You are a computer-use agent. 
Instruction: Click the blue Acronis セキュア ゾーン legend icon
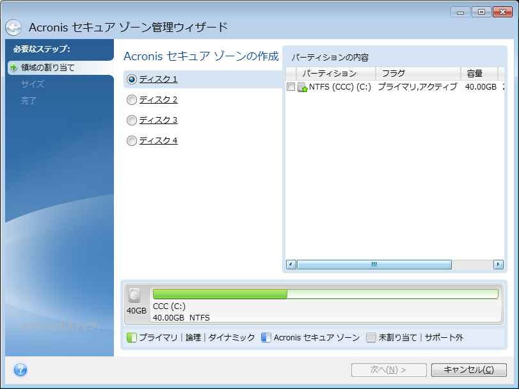pyautogui.click(x=266, y=337)
